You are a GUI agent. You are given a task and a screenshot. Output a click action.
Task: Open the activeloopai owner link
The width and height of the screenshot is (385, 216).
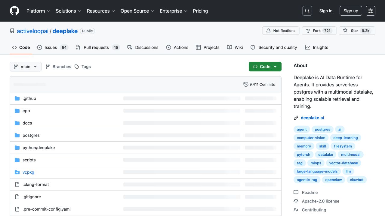(32, 31)
